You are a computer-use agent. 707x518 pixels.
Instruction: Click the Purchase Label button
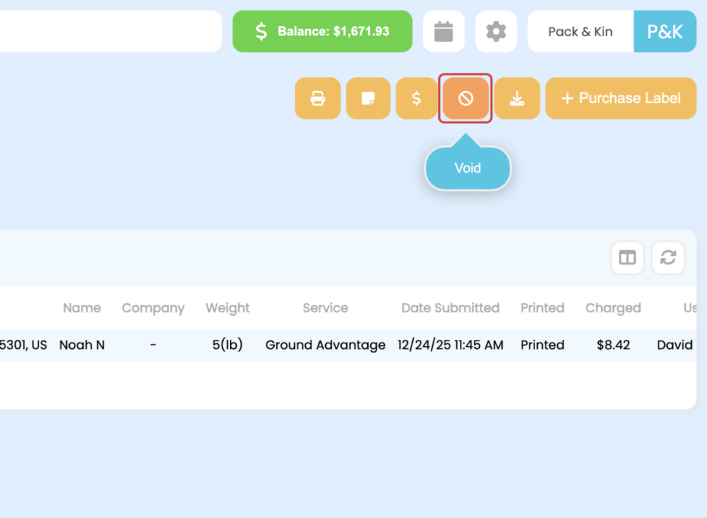[x=620, y=98]
